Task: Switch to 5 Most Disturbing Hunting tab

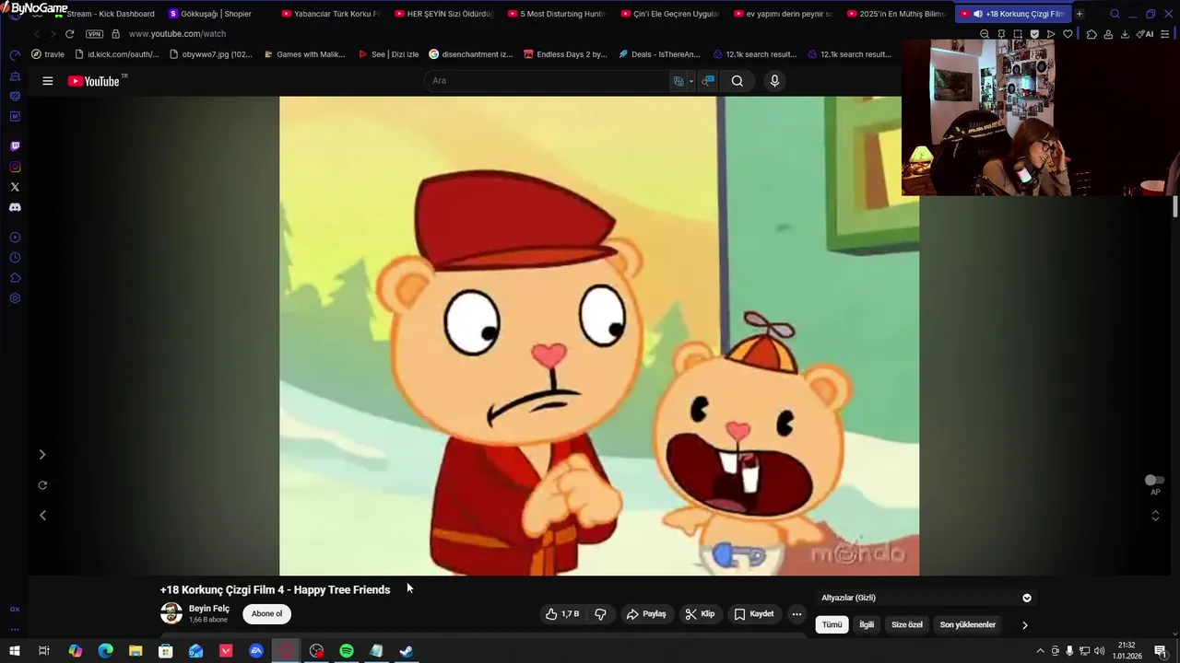Action: pos(558,14)
